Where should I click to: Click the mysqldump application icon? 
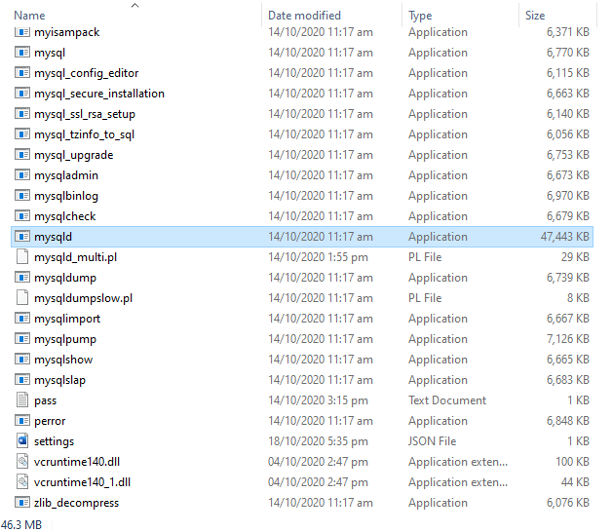coord(22,277)
